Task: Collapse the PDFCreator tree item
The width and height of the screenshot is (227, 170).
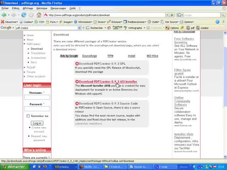Action: coord(24,44)
